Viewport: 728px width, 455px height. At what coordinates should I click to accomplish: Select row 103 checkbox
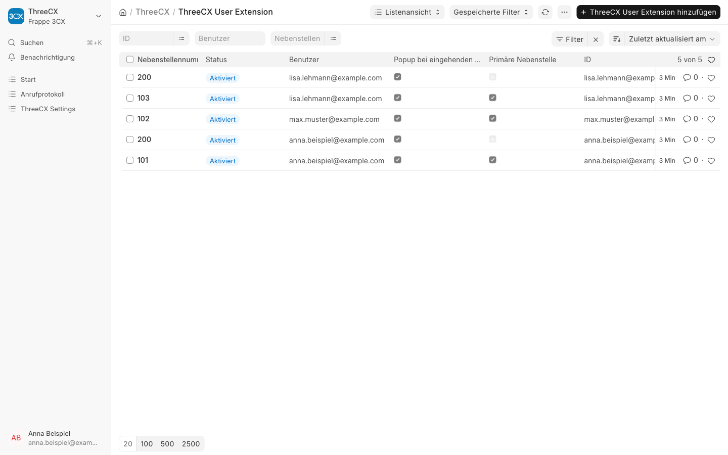coord(130,98)
